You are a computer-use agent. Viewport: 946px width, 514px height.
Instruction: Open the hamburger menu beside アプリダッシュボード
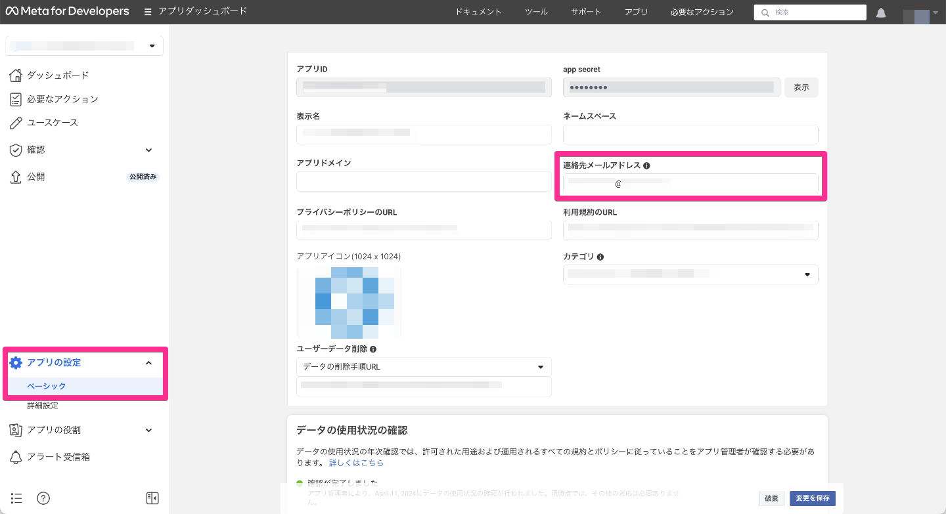tap(148, 12)
